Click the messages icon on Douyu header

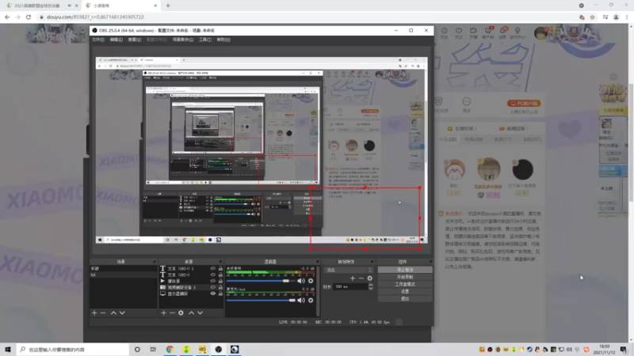(502, 31)
